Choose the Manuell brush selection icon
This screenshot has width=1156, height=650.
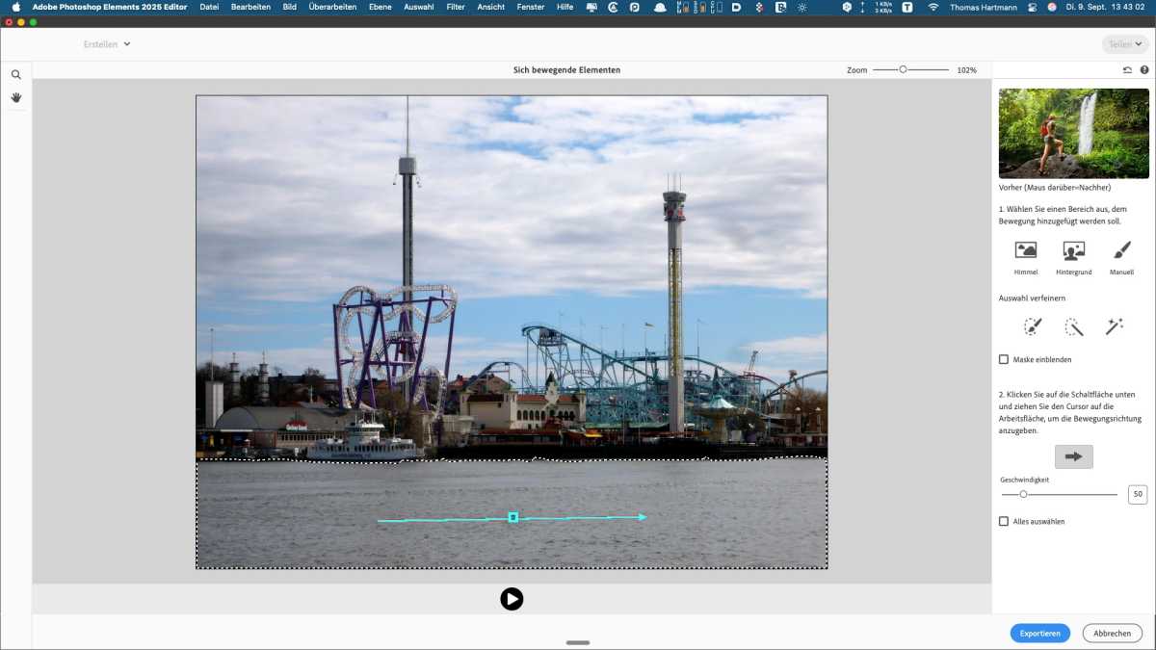tap(1121, 250)
